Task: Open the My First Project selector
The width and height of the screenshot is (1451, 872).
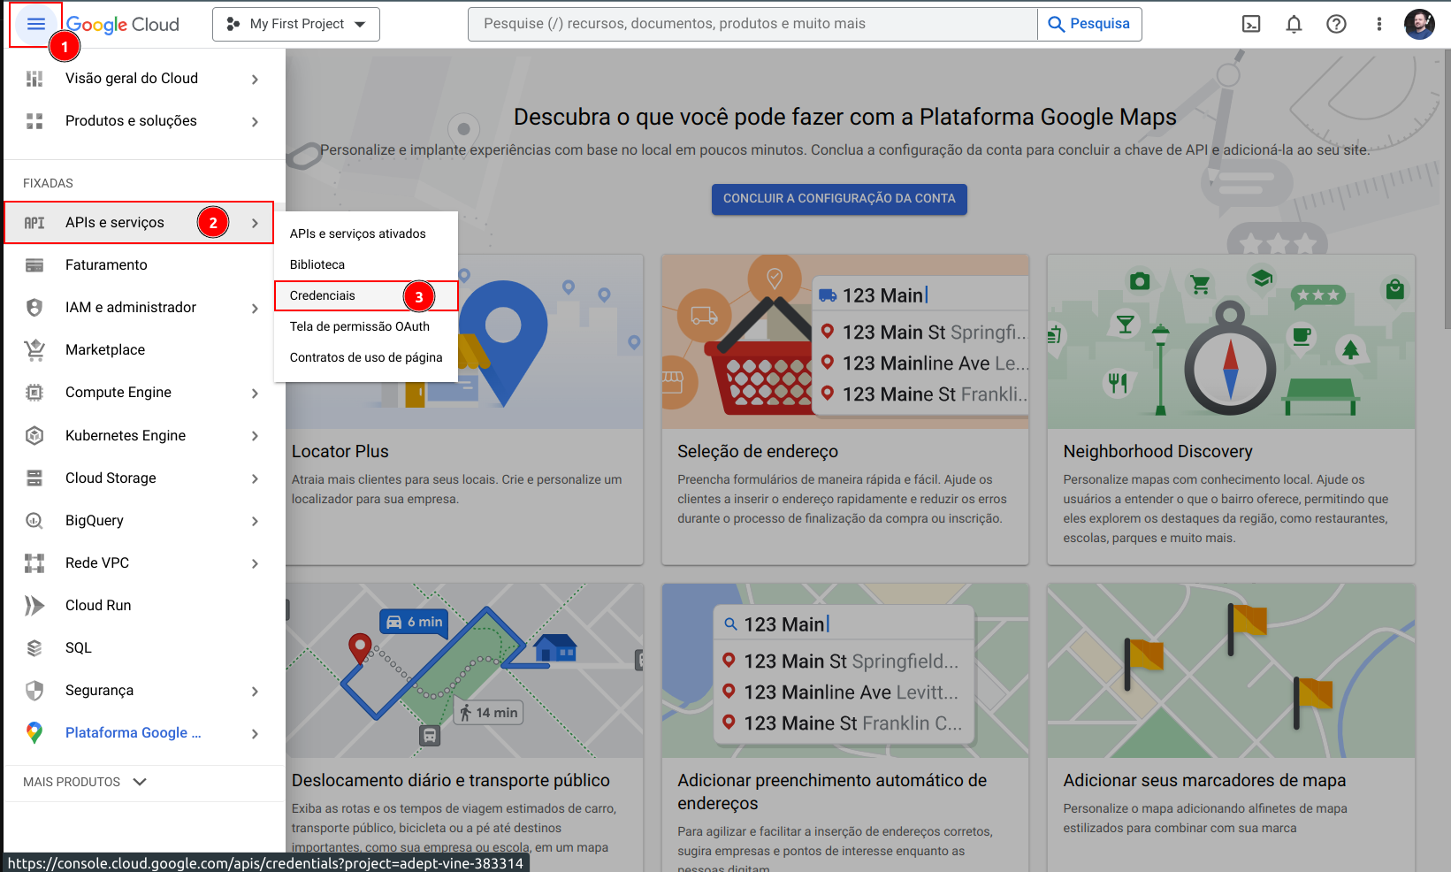Action: pyautogui.click(x=296, y=24)
